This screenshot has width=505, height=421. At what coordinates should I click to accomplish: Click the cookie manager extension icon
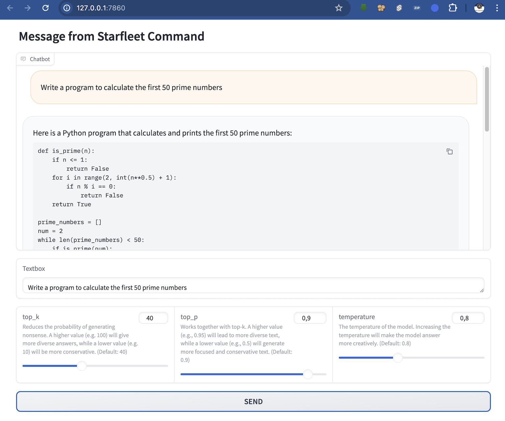coord(381,8)
